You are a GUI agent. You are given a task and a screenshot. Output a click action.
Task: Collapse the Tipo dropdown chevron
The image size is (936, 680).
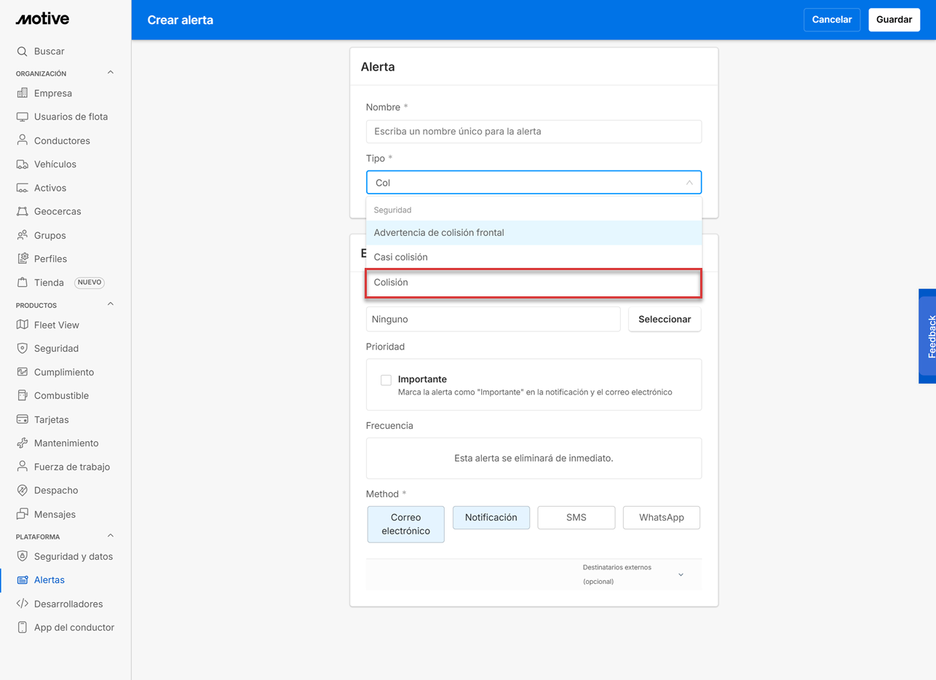[x=689, y=183]
